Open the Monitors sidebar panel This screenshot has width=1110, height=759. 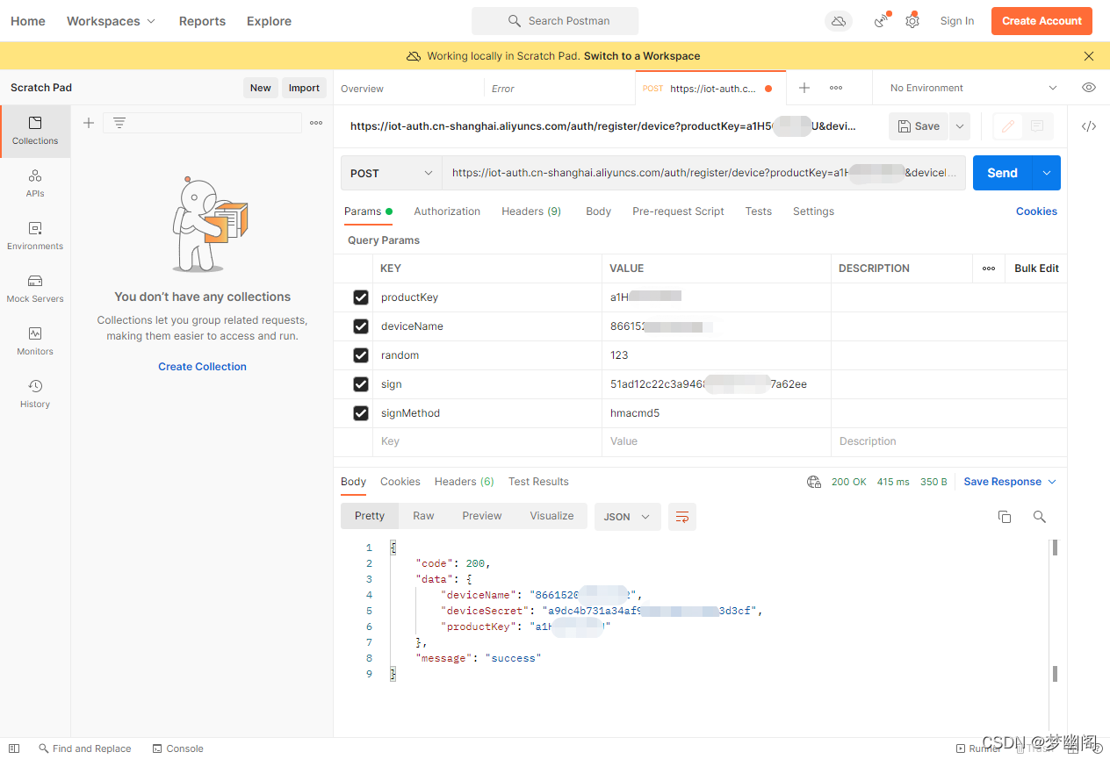click(35, 341)
